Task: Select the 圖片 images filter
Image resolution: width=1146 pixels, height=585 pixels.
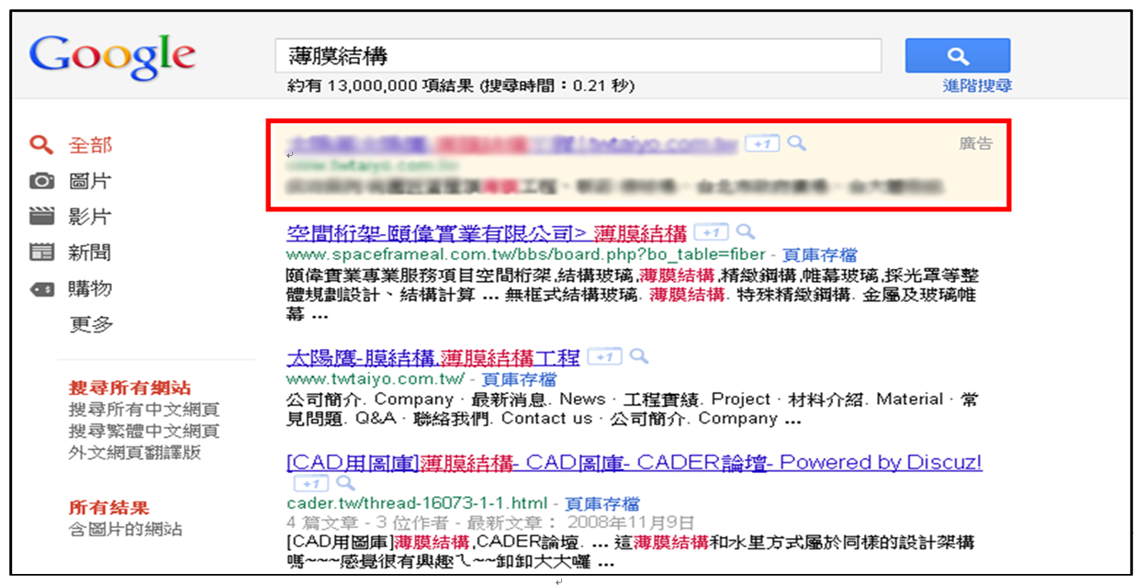Action: coord(90,181)
